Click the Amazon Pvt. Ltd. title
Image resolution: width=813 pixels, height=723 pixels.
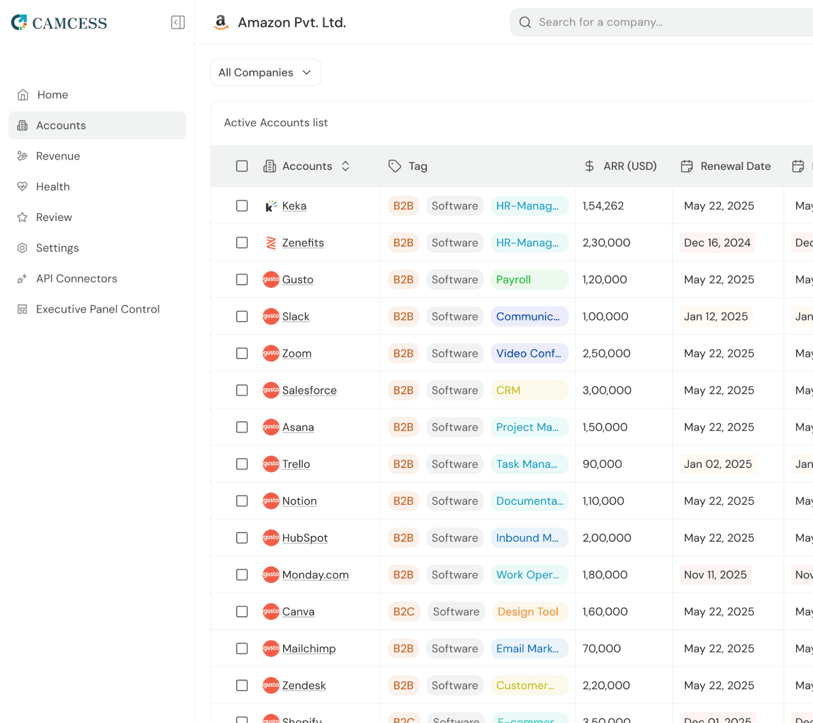click(292, 23)
